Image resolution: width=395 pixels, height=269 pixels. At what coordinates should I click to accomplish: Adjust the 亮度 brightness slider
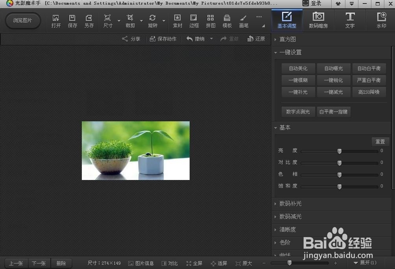[x=339, y=151]
